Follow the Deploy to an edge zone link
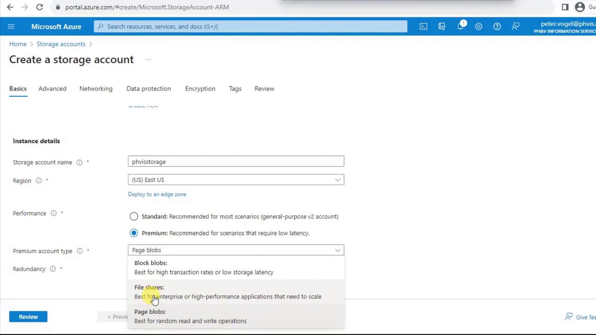Screen dimensions: 596x335 (157, 194)
